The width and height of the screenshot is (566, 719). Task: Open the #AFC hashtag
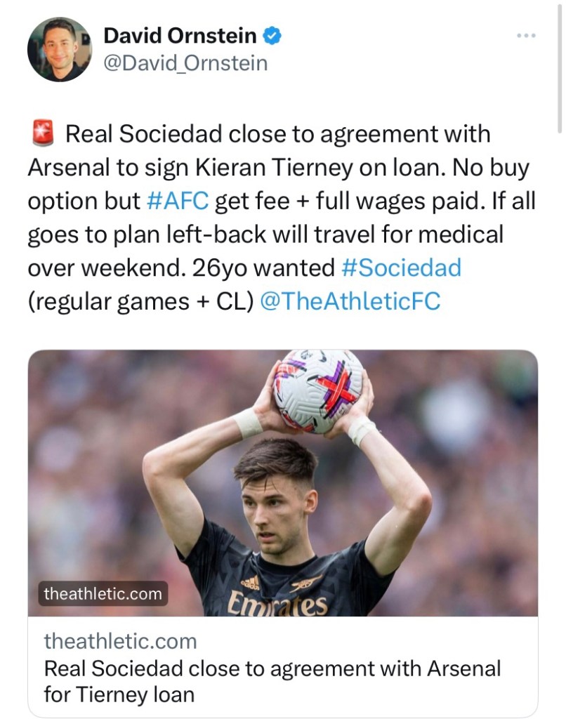click(178, 201)
